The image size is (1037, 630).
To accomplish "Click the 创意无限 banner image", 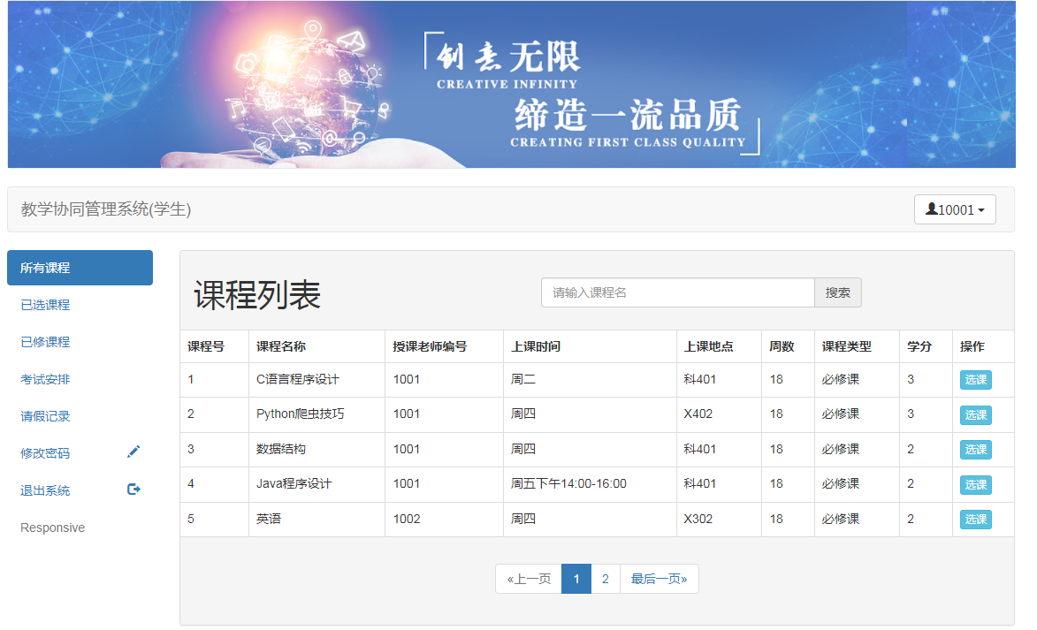I will [x=511, y=84].
